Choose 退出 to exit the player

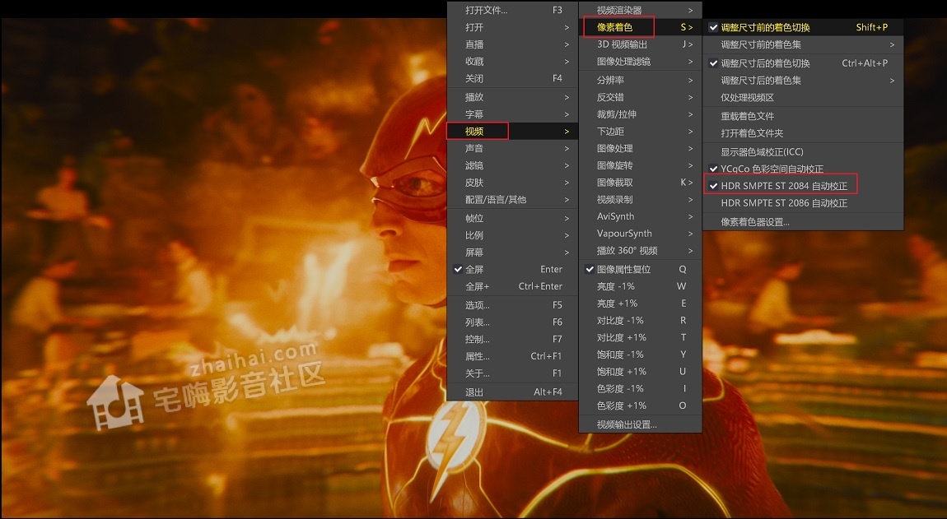coord(513,392)
